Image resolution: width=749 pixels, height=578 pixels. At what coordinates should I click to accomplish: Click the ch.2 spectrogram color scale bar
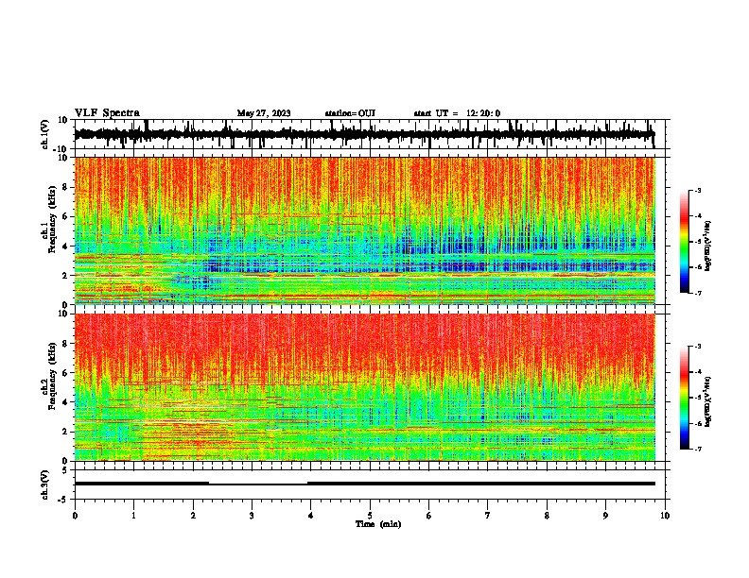684,398
